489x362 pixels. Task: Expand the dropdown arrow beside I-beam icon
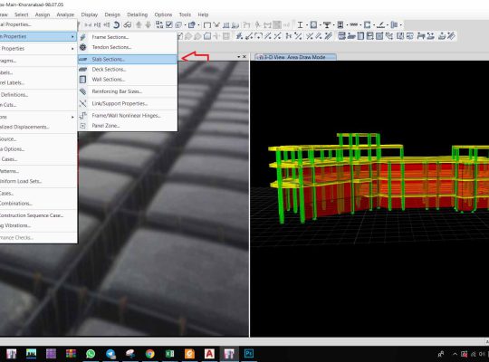(x=307, y=25)
